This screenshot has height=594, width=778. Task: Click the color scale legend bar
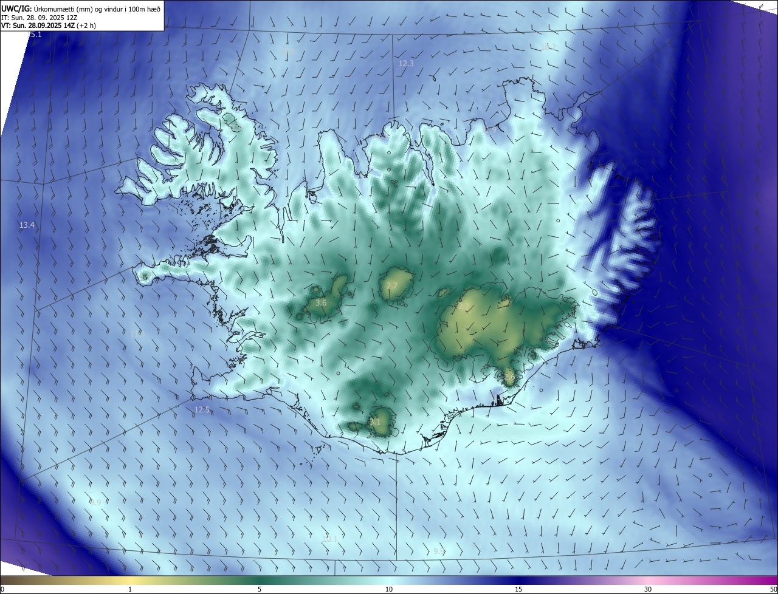point(389,581)
